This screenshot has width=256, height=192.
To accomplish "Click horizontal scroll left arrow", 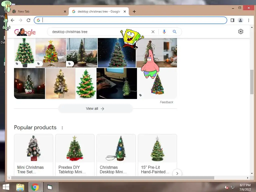I will pyautogui.click(x=9, y=178).
